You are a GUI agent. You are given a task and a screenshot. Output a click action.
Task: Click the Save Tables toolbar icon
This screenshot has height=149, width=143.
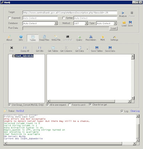pos(97,48)
